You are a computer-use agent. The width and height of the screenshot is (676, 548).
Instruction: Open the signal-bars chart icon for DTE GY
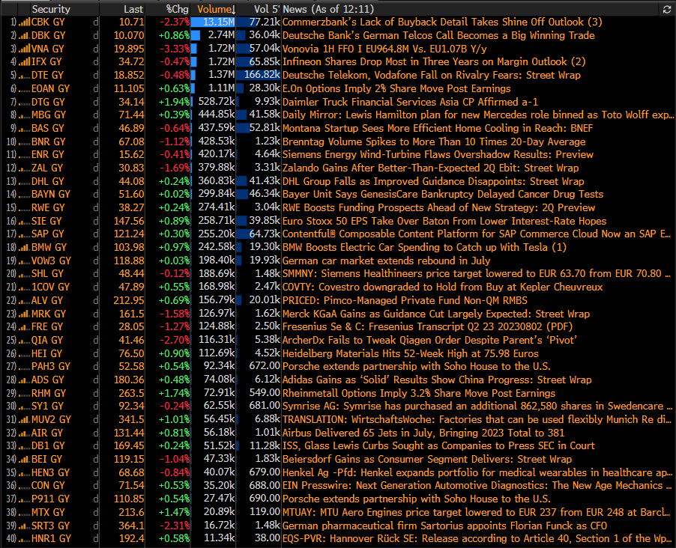pos(24,76)
